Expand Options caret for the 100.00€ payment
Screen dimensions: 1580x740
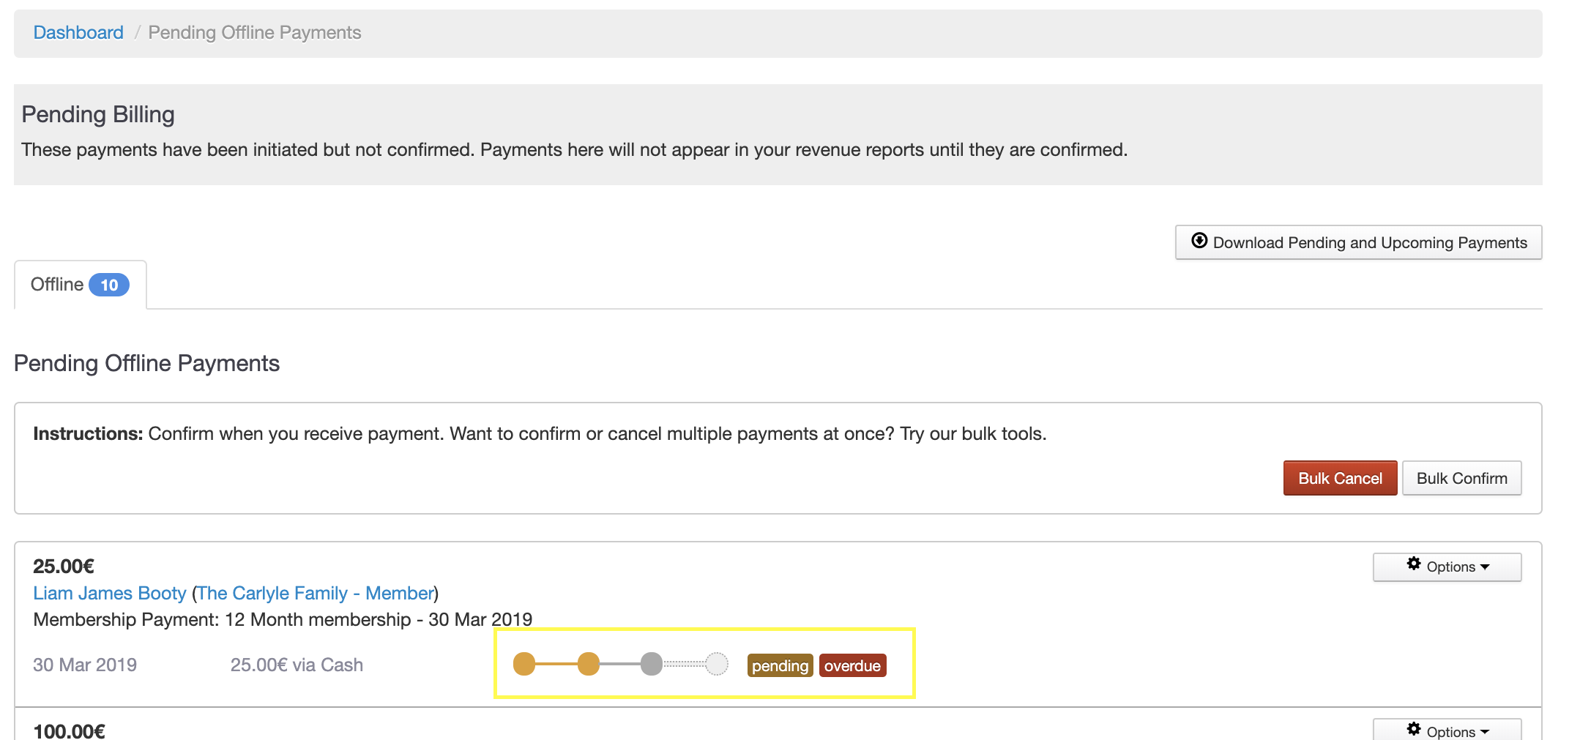(1485, 732)
